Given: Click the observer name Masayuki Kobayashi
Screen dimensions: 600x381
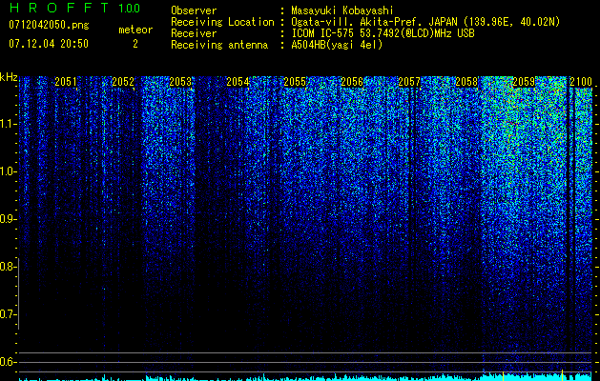Looking at the screenshot, I should (x=342, y=10).
